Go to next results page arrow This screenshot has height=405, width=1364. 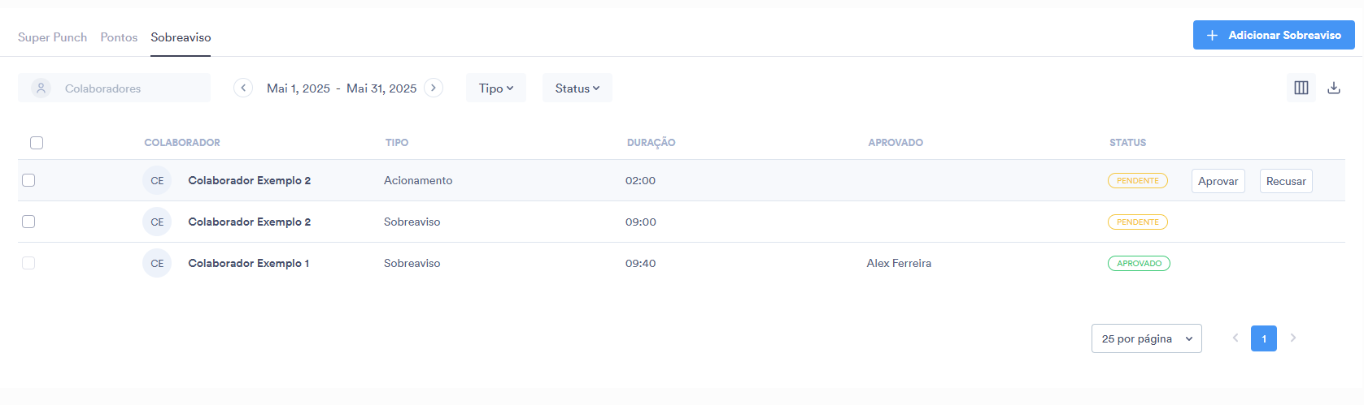(x=1293, y=338)
